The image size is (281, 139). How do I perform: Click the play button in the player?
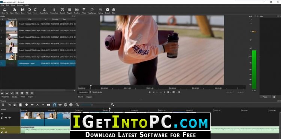(x=157, y=92)
